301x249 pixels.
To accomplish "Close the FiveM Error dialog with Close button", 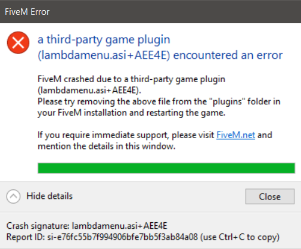I will pos(270,197).
